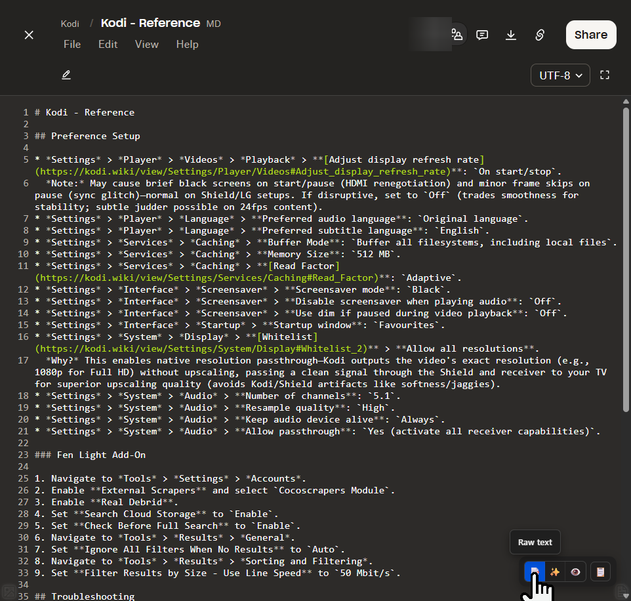Click the '*Why?* This enables native resolution' text
Screen dimensions: 631x601
(x=321, y=373)
